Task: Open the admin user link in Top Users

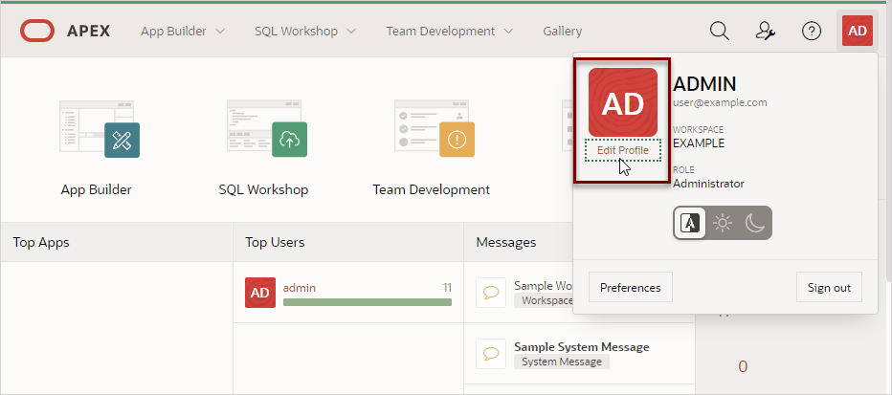Action: (x=300, y=288)
